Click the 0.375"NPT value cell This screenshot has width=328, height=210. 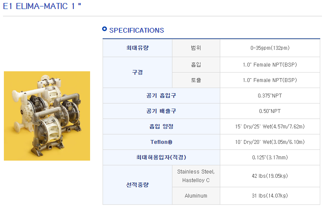tap(270, 96)
